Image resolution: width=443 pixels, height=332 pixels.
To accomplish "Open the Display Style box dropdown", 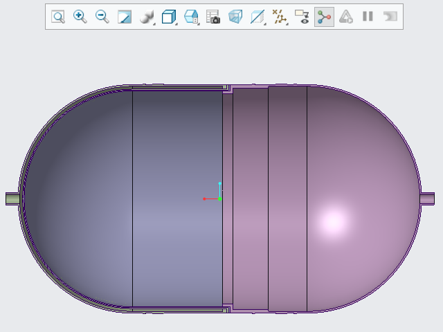I will click(169, 17).
